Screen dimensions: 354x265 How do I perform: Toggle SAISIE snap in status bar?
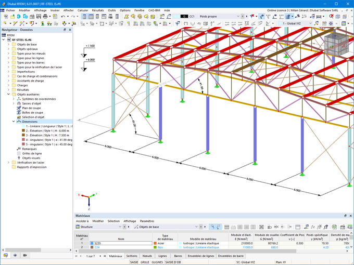134,262
